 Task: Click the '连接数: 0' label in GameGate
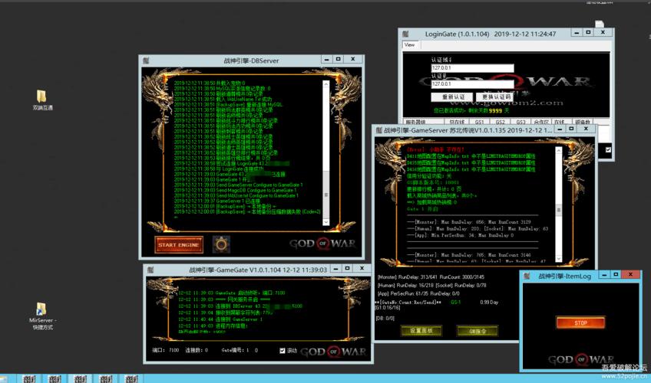pos(197,350)
